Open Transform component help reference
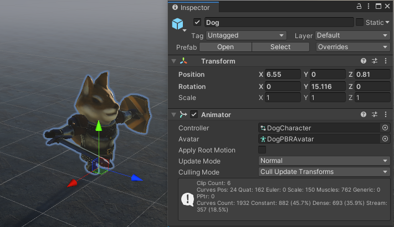The image size is (394, 227). coord(364,61)
